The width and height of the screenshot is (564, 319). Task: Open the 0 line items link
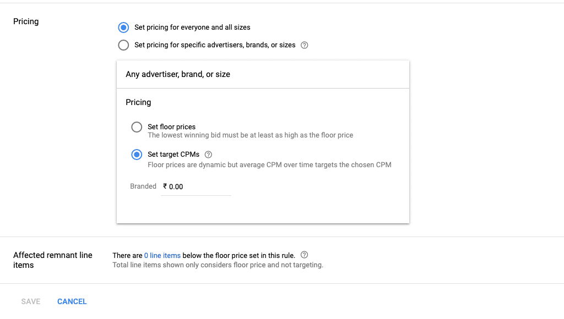162,255
